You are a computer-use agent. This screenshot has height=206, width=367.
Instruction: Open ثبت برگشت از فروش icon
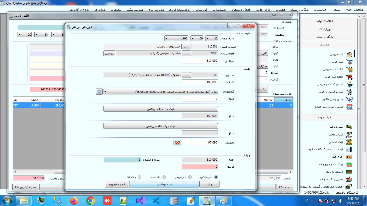[x=349, y=84]
